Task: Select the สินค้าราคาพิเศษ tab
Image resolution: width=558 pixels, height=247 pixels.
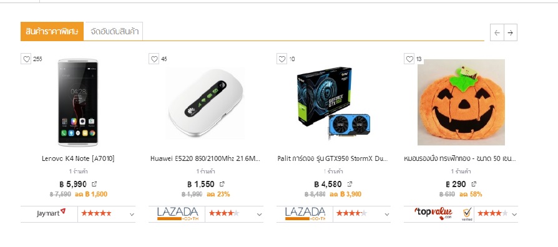Action: (x=52, y=31)
